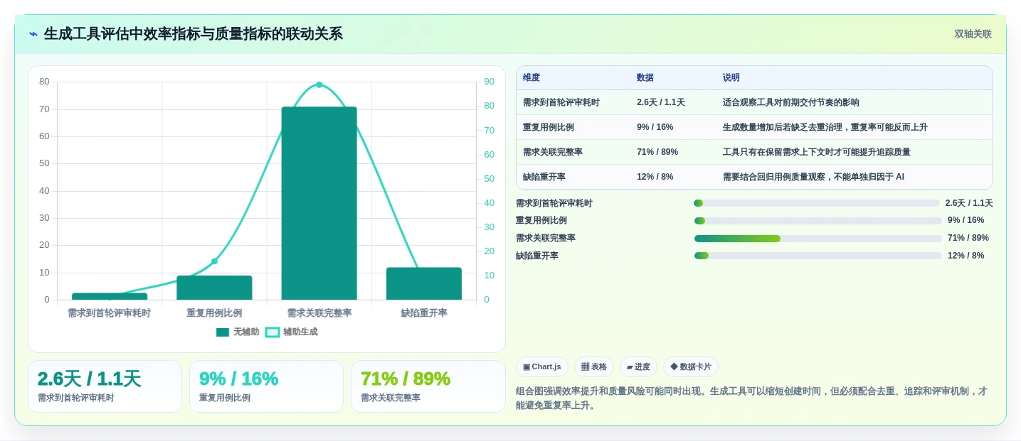Image resolution: width=1021 pixels, height=441 pixels.
Task: Click the 12% / 8% table cell
Action: click(x=655, y=177)
